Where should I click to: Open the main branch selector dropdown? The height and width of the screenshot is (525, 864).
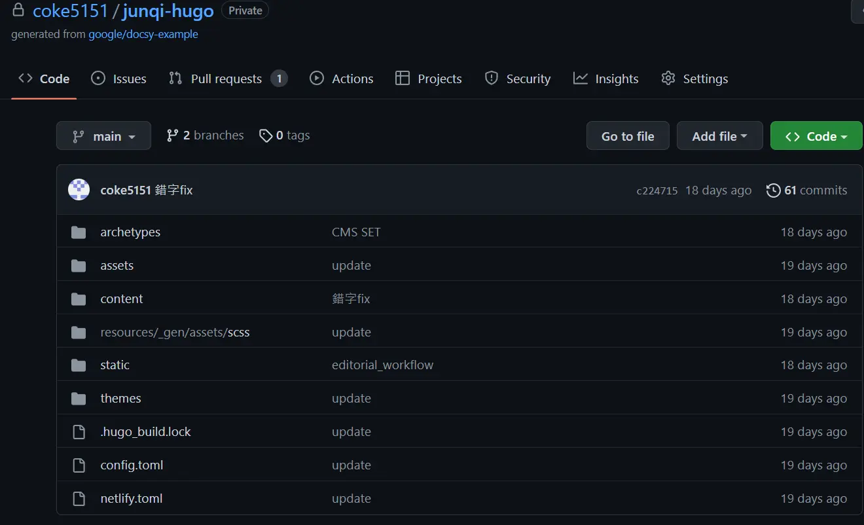(103, 136)
